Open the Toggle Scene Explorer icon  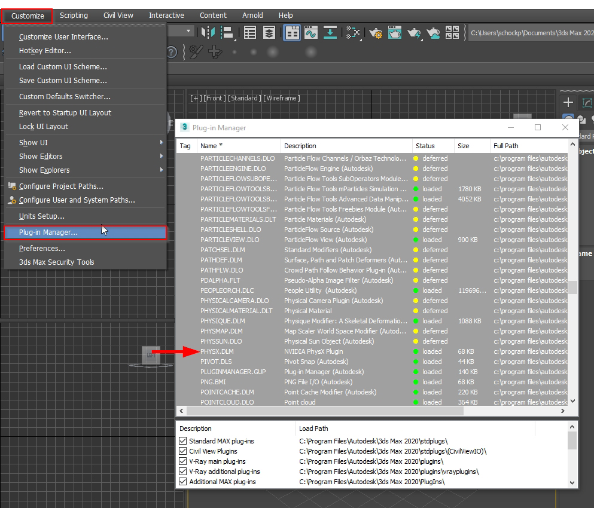[x=250, y=33]
